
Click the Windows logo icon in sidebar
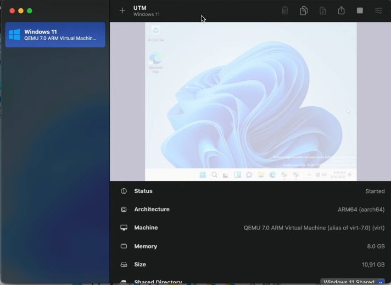click(x=14, y=35)
